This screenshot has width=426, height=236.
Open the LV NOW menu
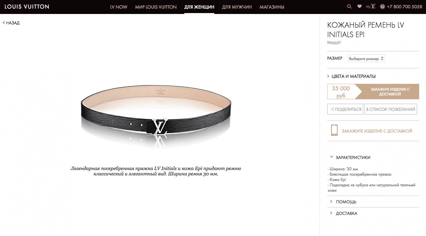point(119,7)
